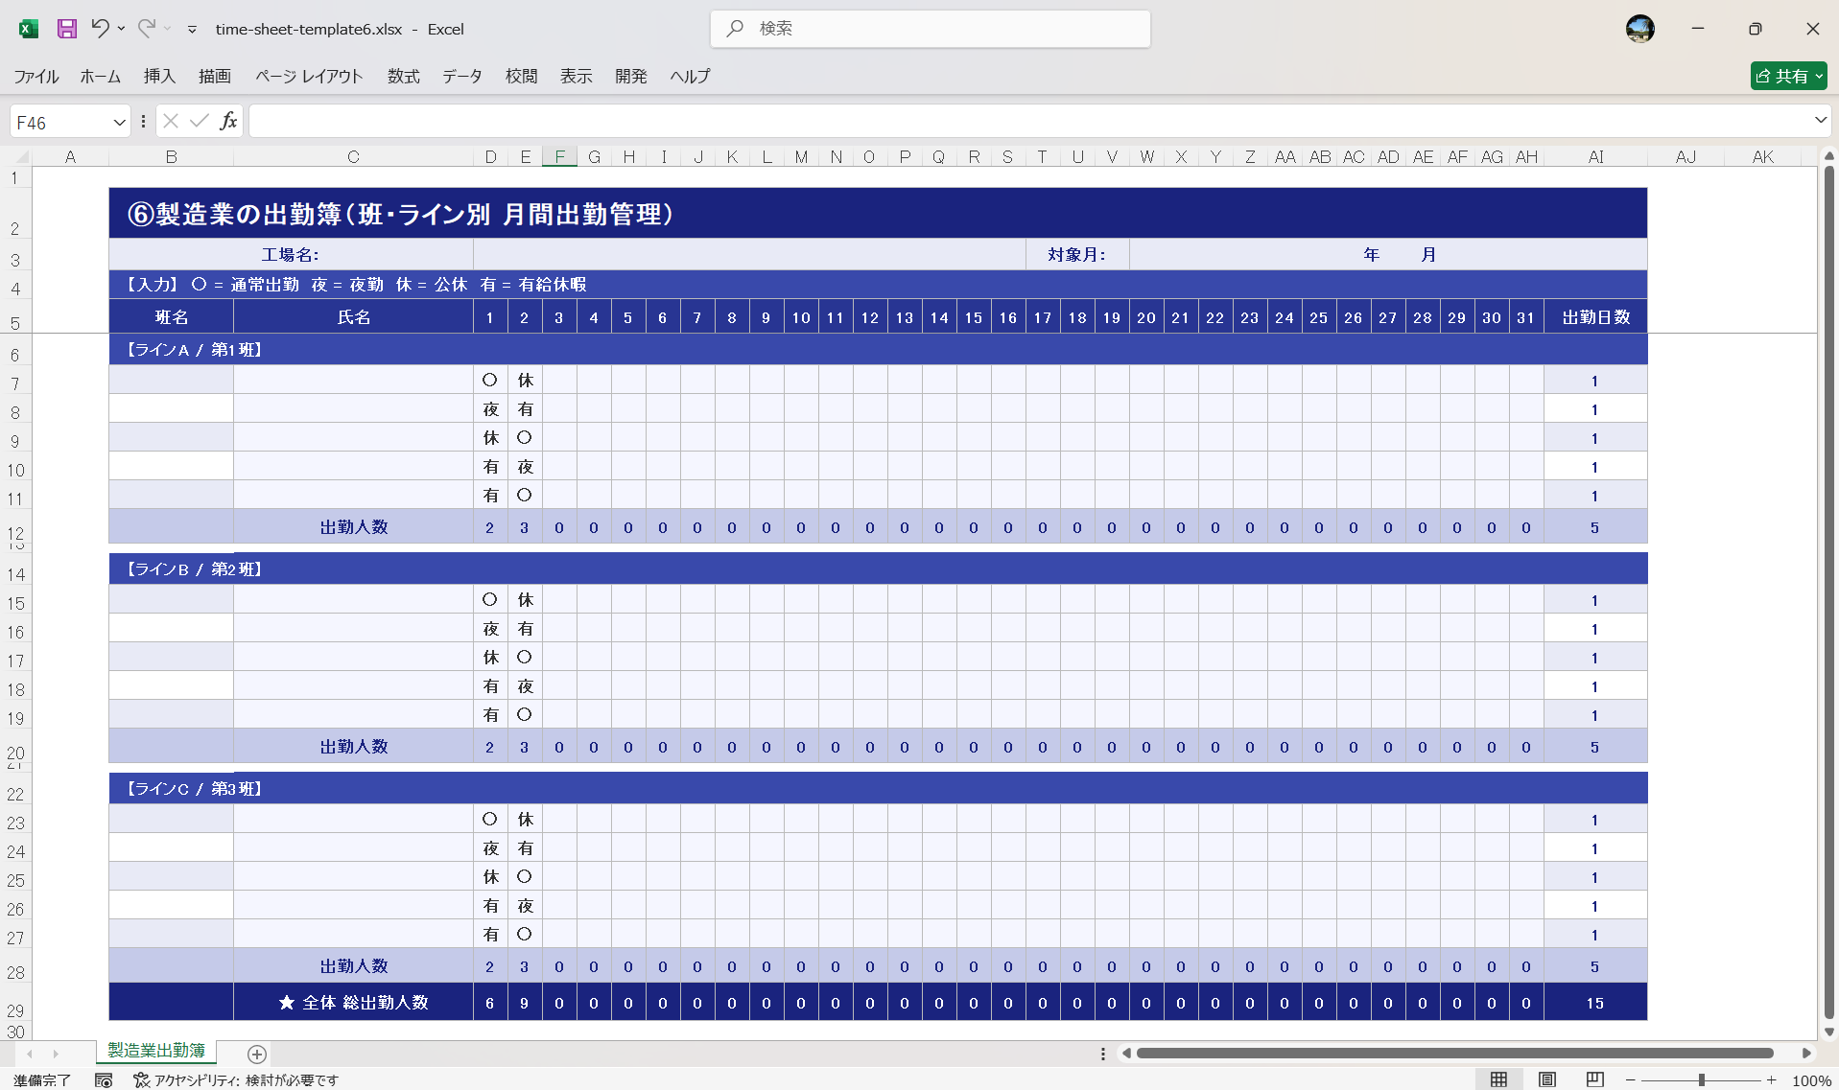1839x1090 pixels.
Task: Click the horizontal scrollbar thumb
Action: [1454, 1054]
